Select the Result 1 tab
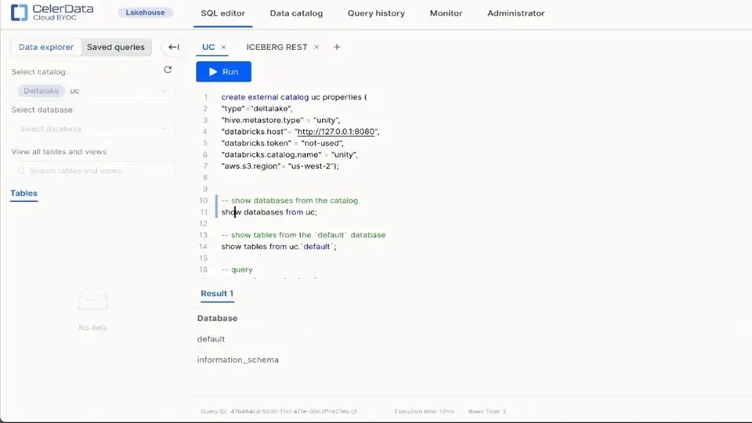 coord(217,294)
